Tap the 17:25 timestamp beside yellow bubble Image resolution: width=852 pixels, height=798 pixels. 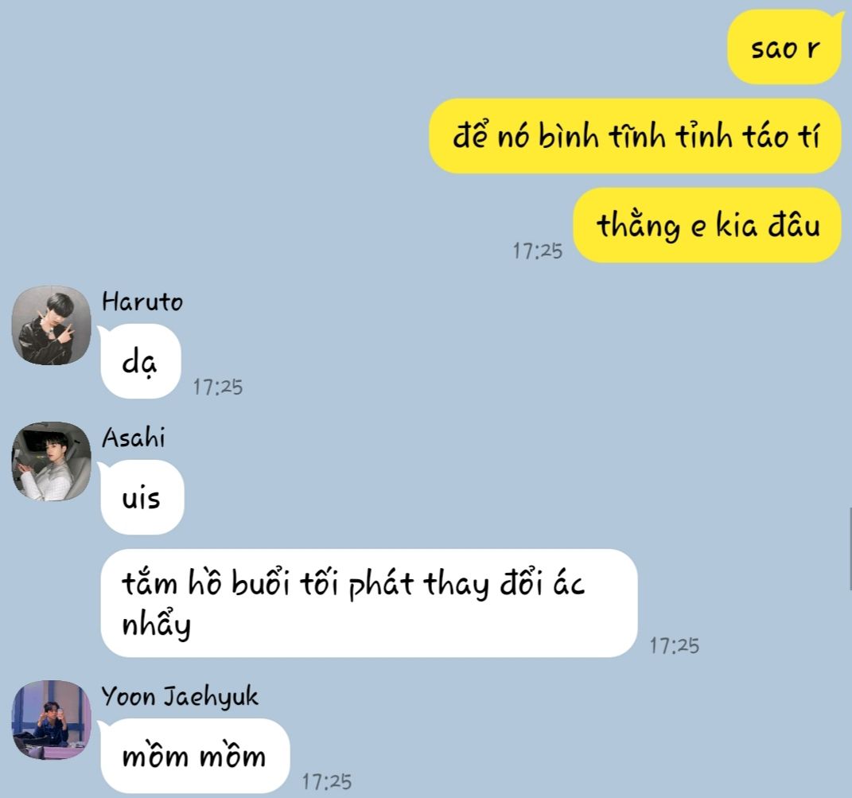pyautogui.click(x=538, y=251)
